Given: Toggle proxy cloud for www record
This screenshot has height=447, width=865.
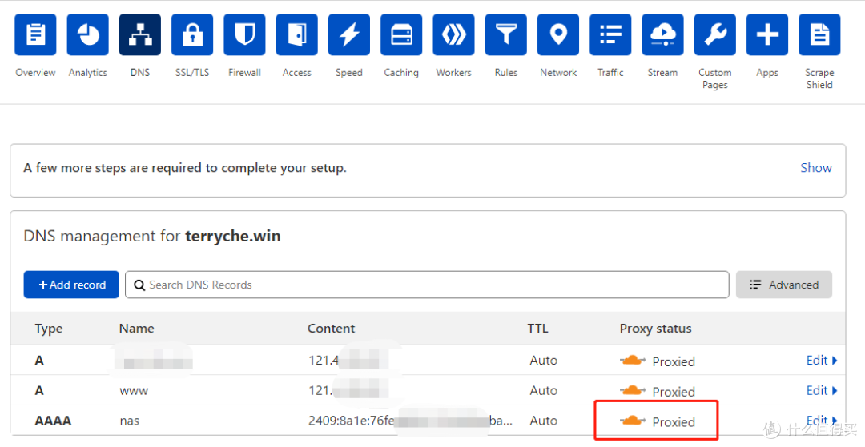Looking at the screenshot, I should point(632,391).
